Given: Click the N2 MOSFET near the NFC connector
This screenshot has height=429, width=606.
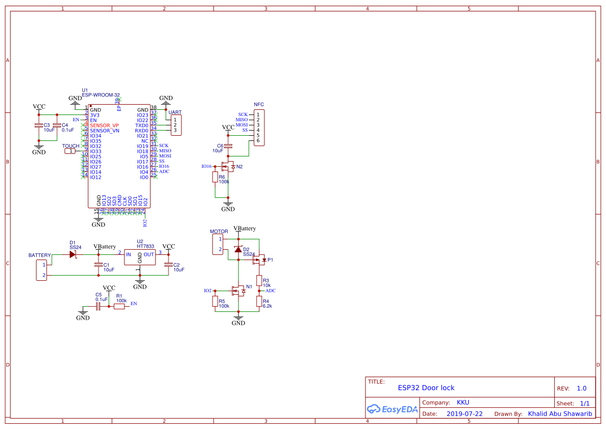Looking at the screenshot, I should [228, 166].
